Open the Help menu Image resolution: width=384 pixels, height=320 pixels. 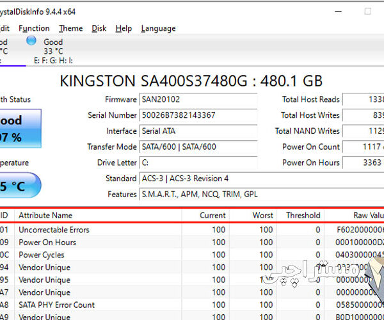coord(124,28)
